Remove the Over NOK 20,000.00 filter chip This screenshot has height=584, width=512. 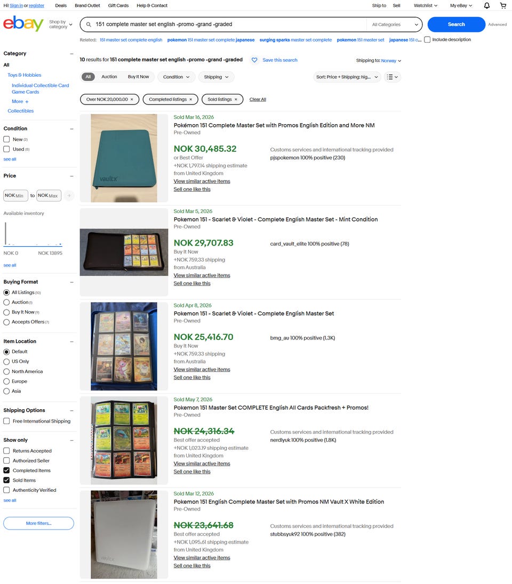click(x=132, y=100)
